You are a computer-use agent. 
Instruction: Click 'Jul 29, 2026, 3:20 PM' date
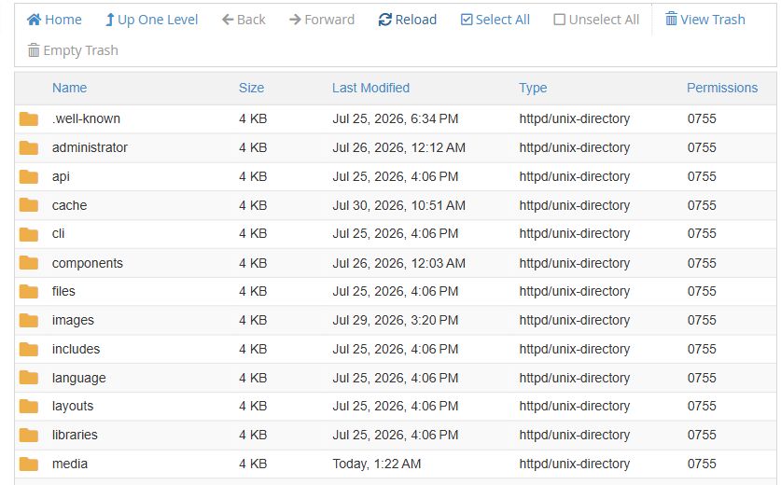(x=395, y=320)
